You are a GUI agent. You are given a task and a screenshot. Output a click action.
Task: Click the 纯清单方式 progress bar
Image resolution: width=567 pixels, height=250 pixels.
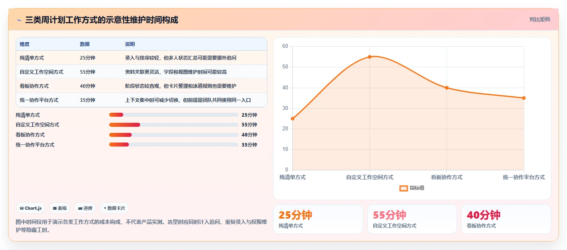point(174,115)
